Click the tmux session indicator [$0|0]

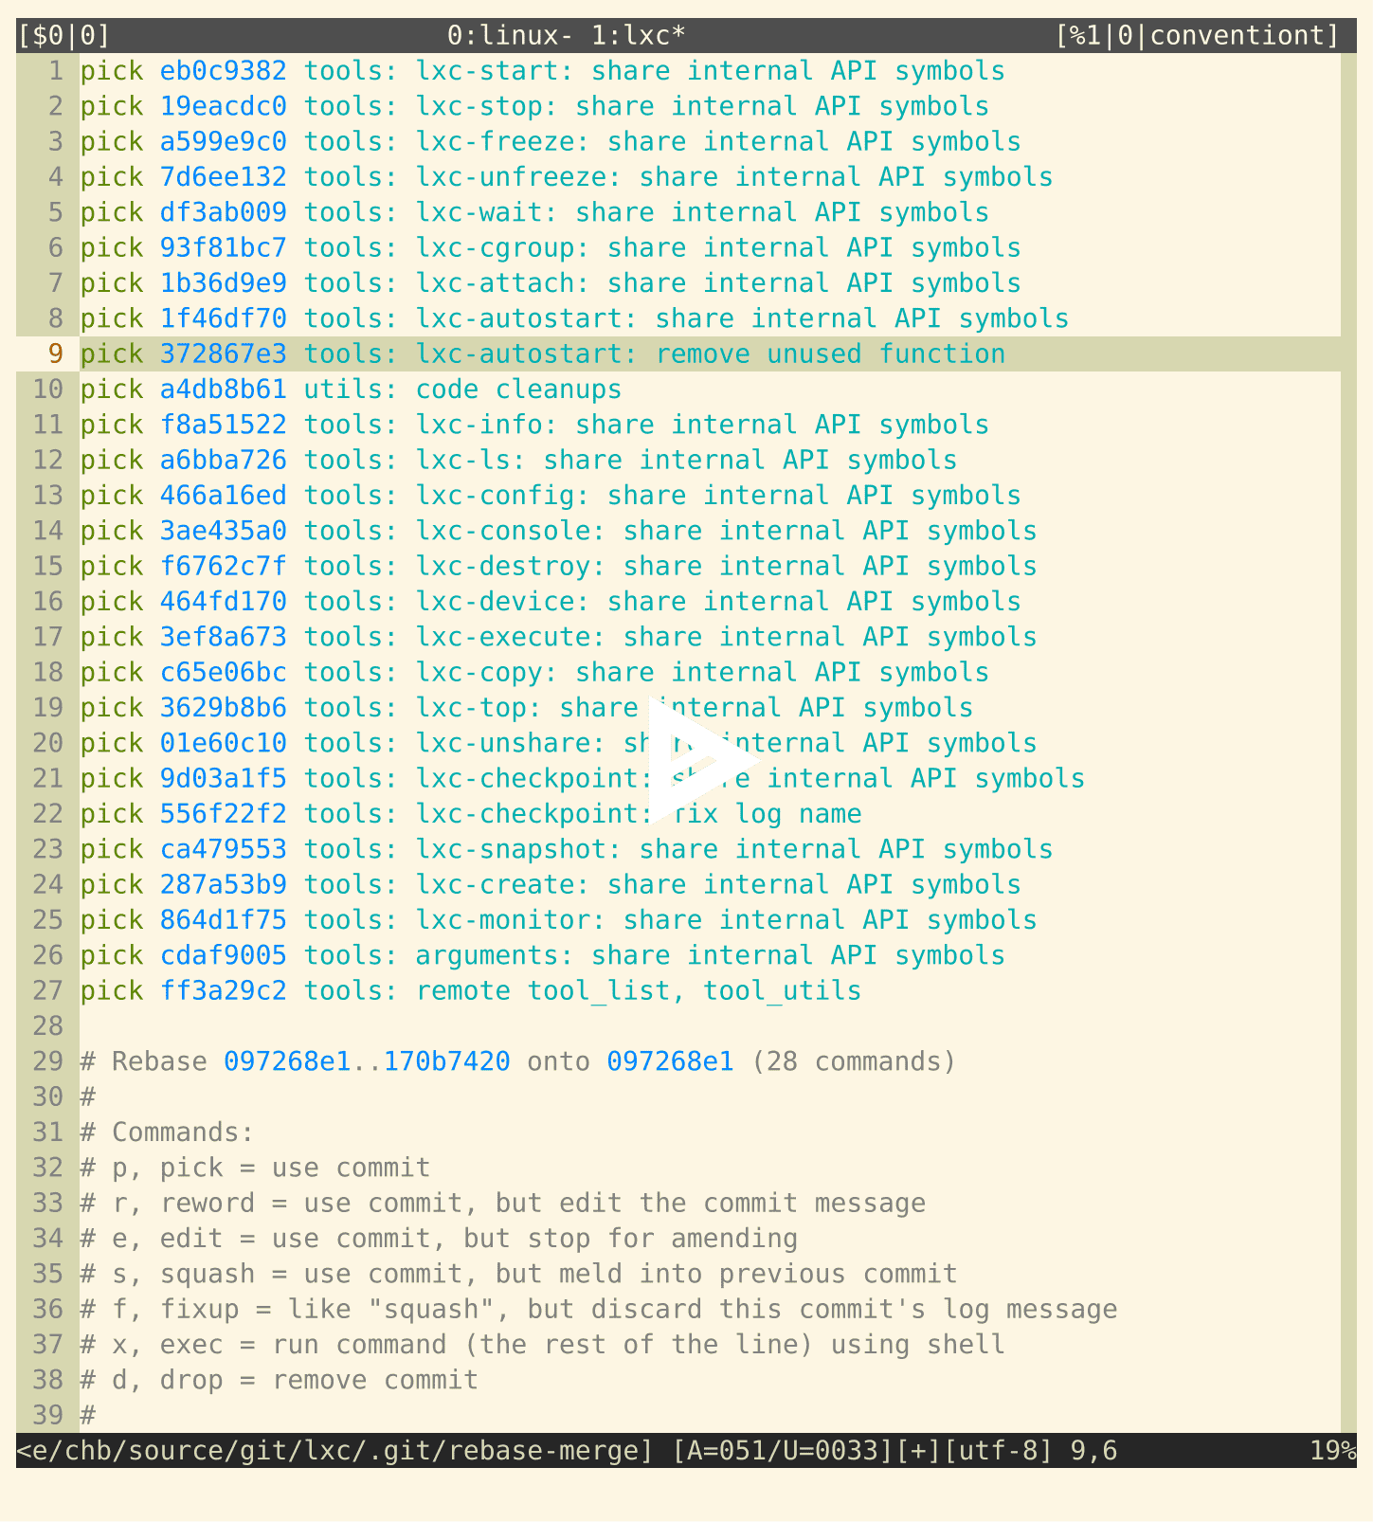click(x=64, y=36)
